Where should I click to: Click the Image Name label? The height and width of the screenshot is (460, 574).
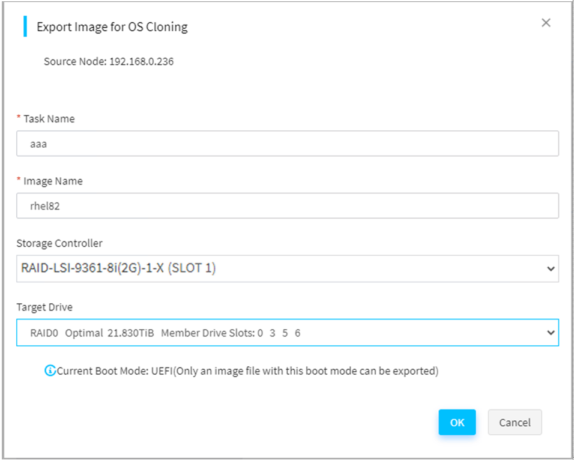point(53,181)
